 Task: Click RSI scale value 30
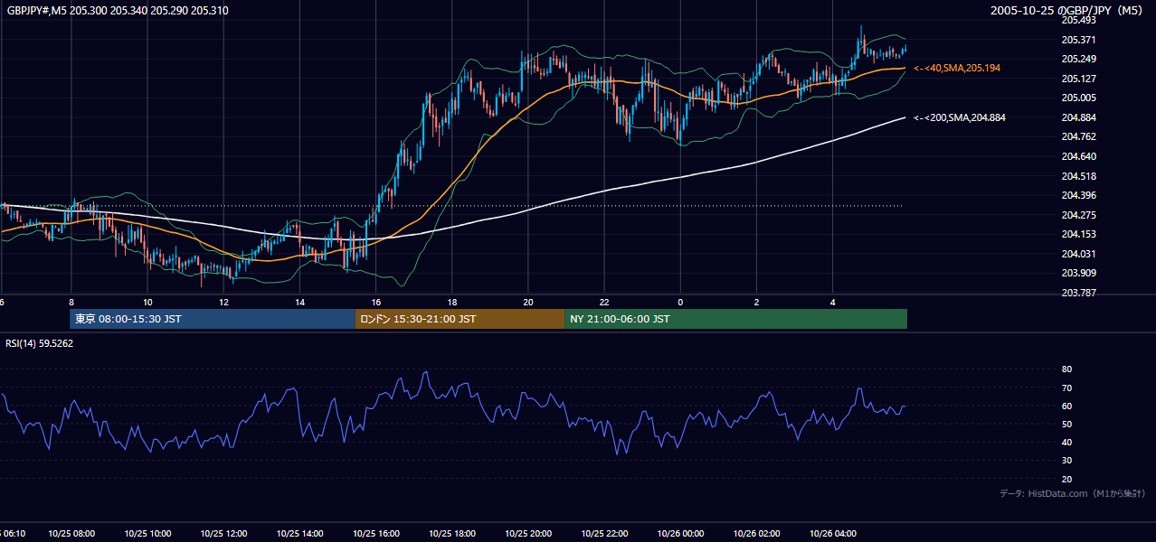pyautogui.click(x=1066, y=461)
